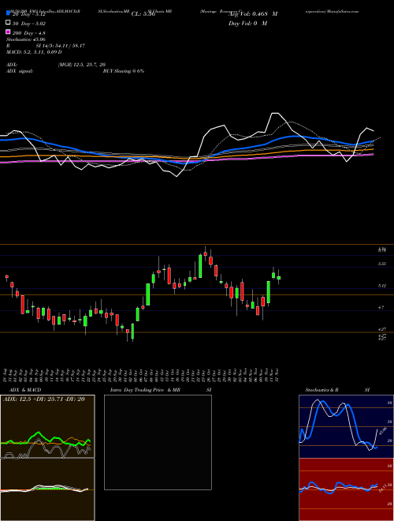Click the ADX indicator chart with green line
The image size is (394, 521).
[47, 426]
